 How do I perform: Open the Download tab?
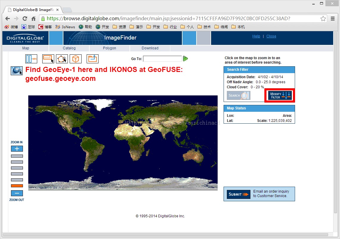(x=150, y=48)
